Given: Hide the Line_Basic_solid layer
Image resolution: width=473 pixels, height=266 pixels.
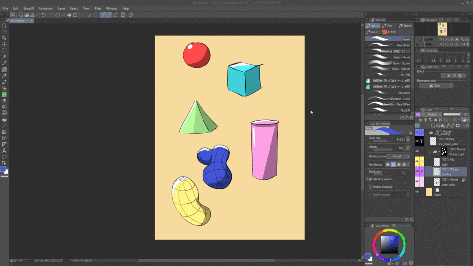Looking at the screenshot, I should tap(417, 141).
